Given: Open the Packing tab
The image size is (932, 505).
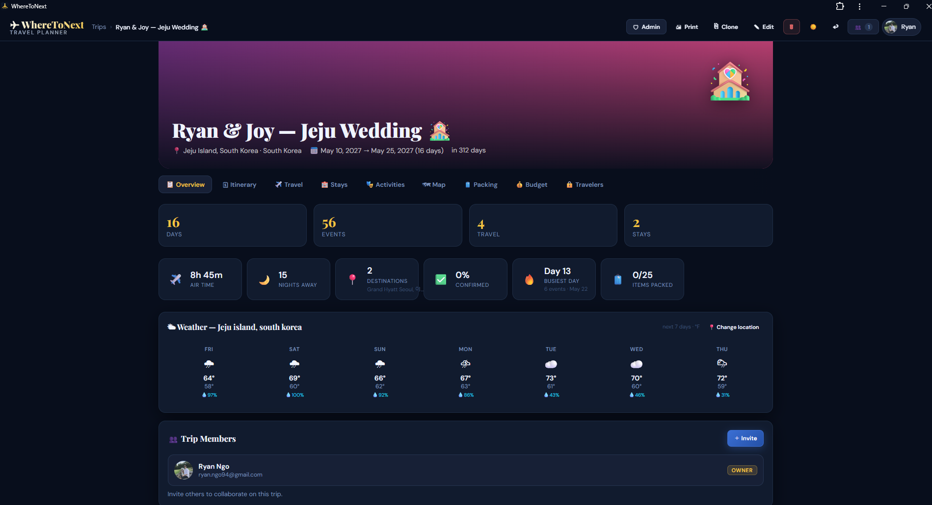Looking at the screenshot, I should (x=481, y=185).
